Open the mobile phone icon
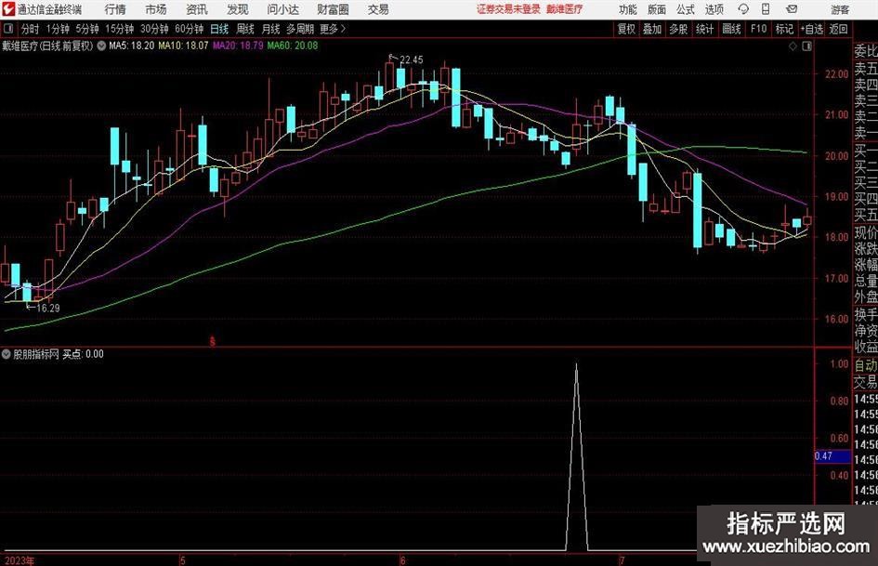Image resolution: width=878 pixels, height=566 pixels. tap(766, 9)
